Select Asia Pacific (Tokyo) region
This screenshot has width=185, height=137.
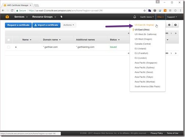pyautogui.click(x=144, y=77)
